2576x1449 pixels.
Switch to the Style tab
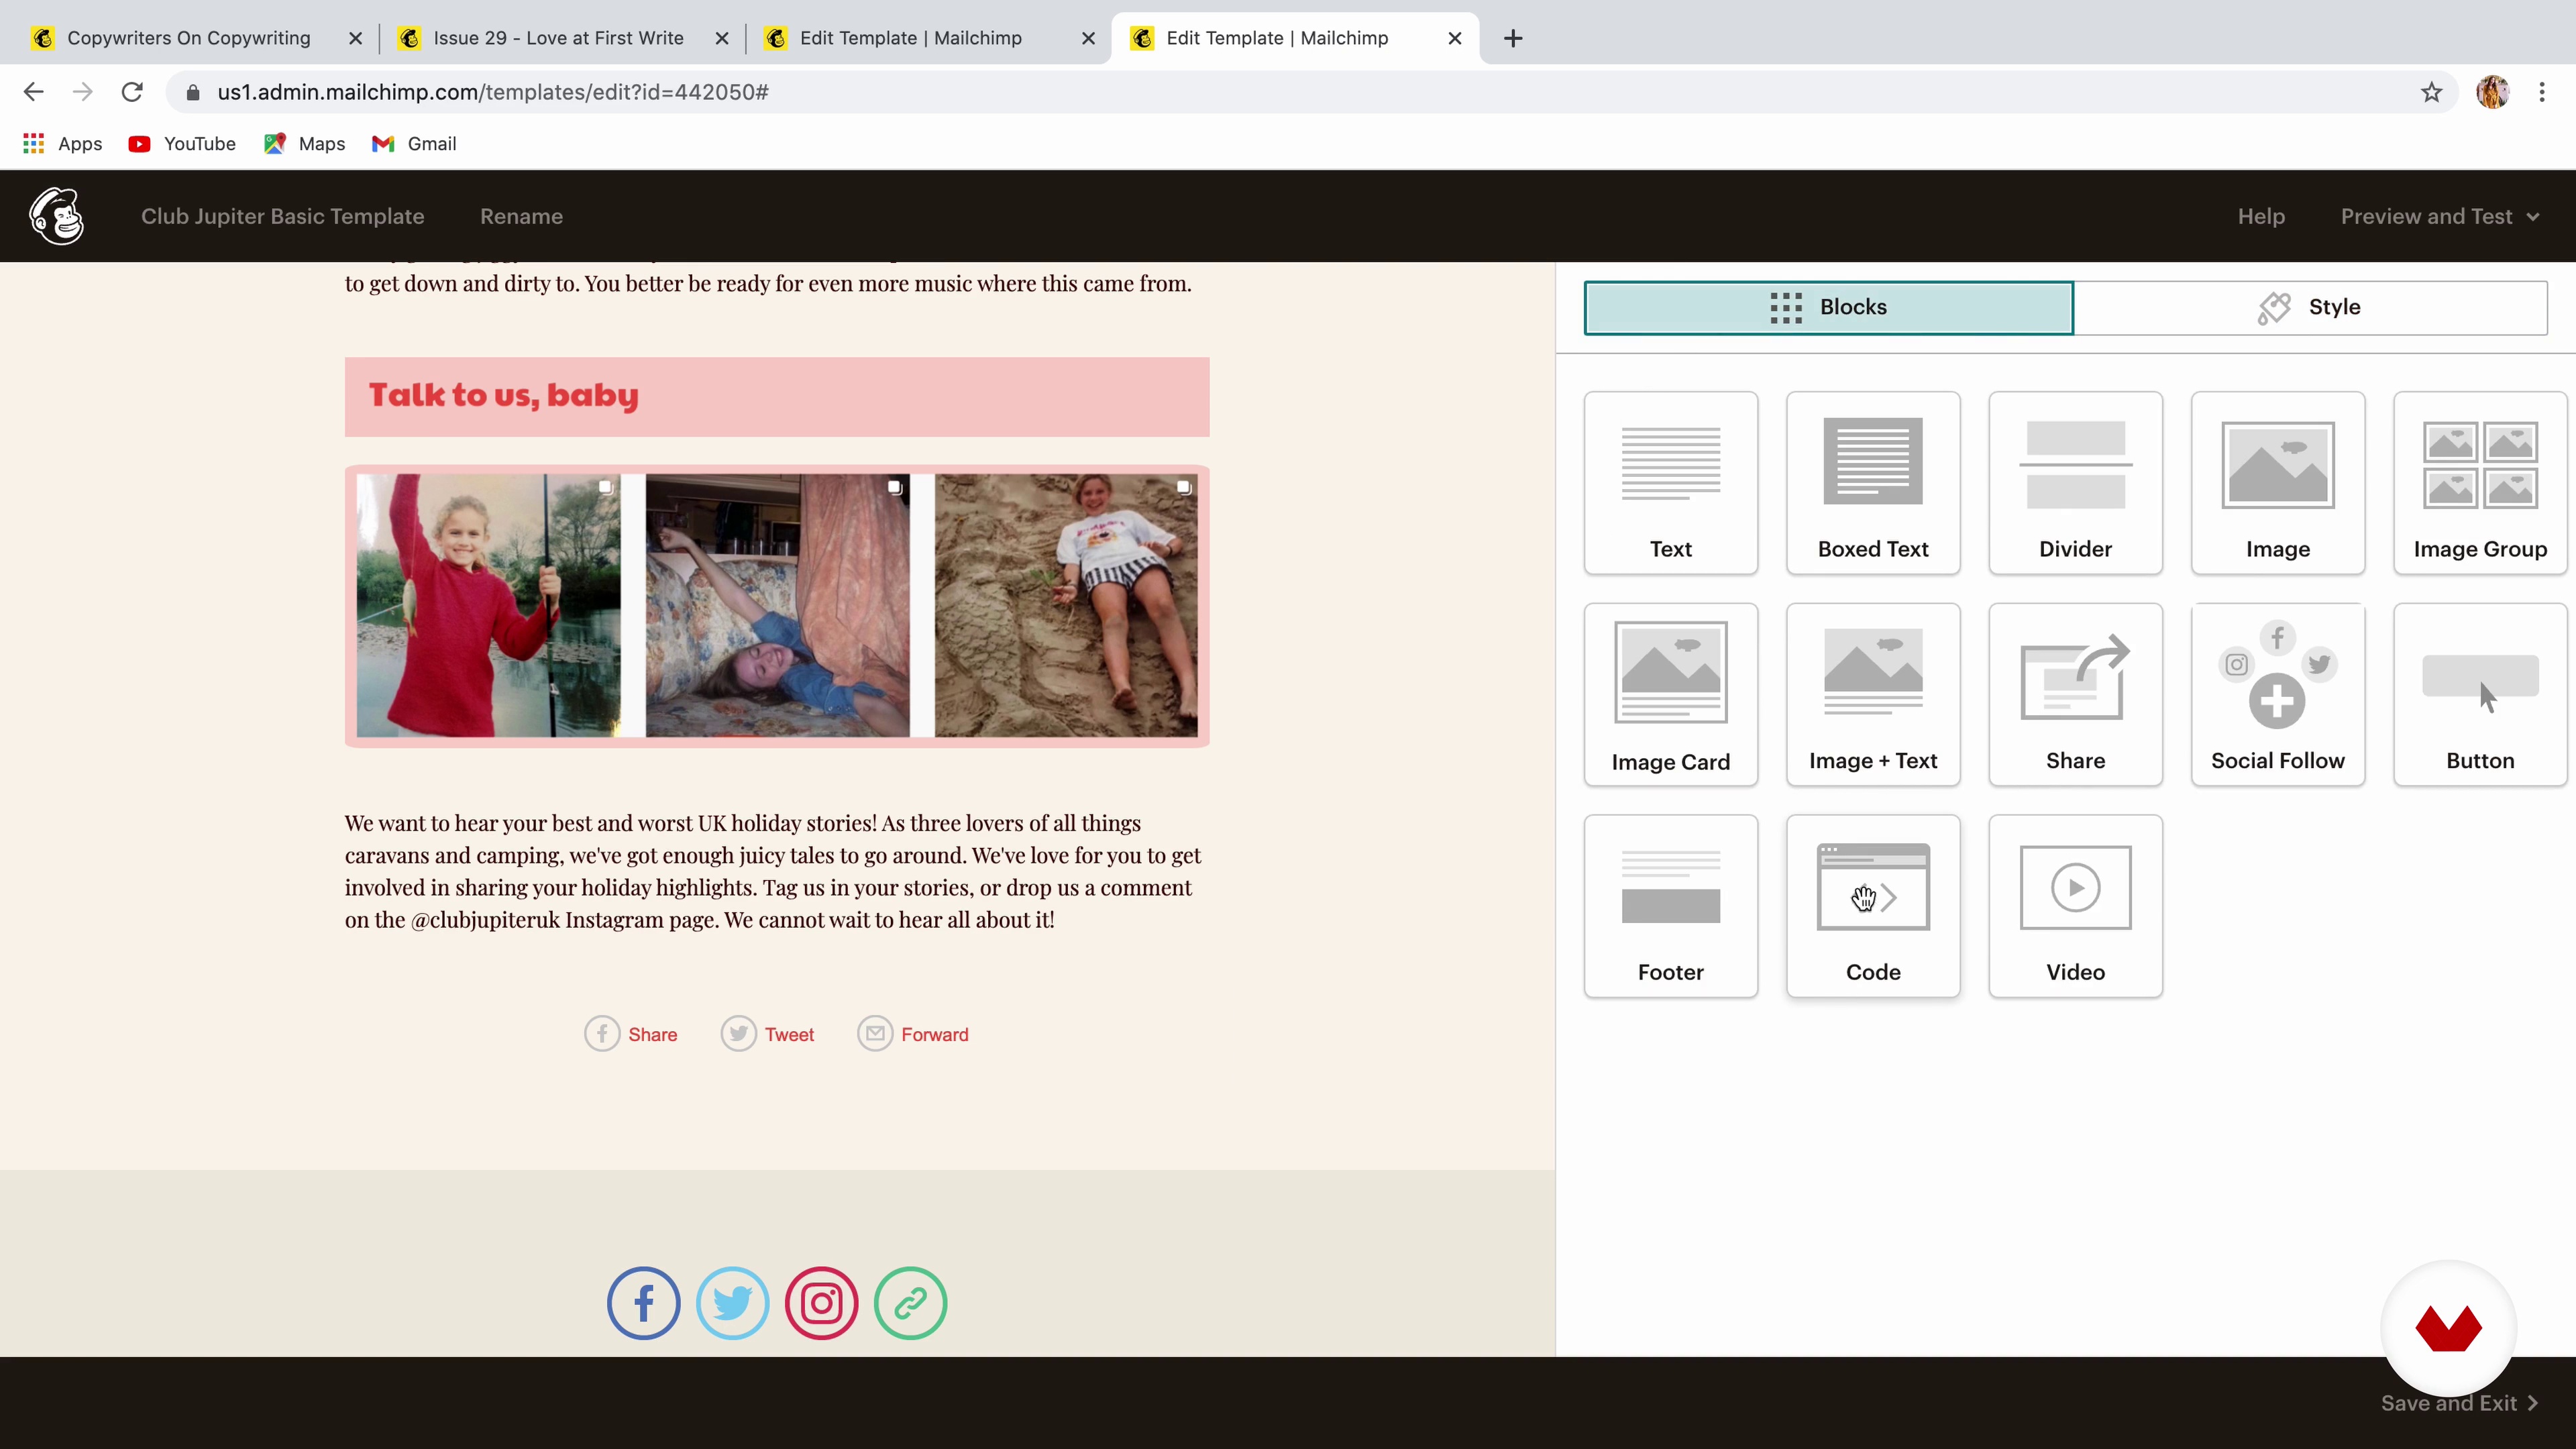tap(2310, 307)
